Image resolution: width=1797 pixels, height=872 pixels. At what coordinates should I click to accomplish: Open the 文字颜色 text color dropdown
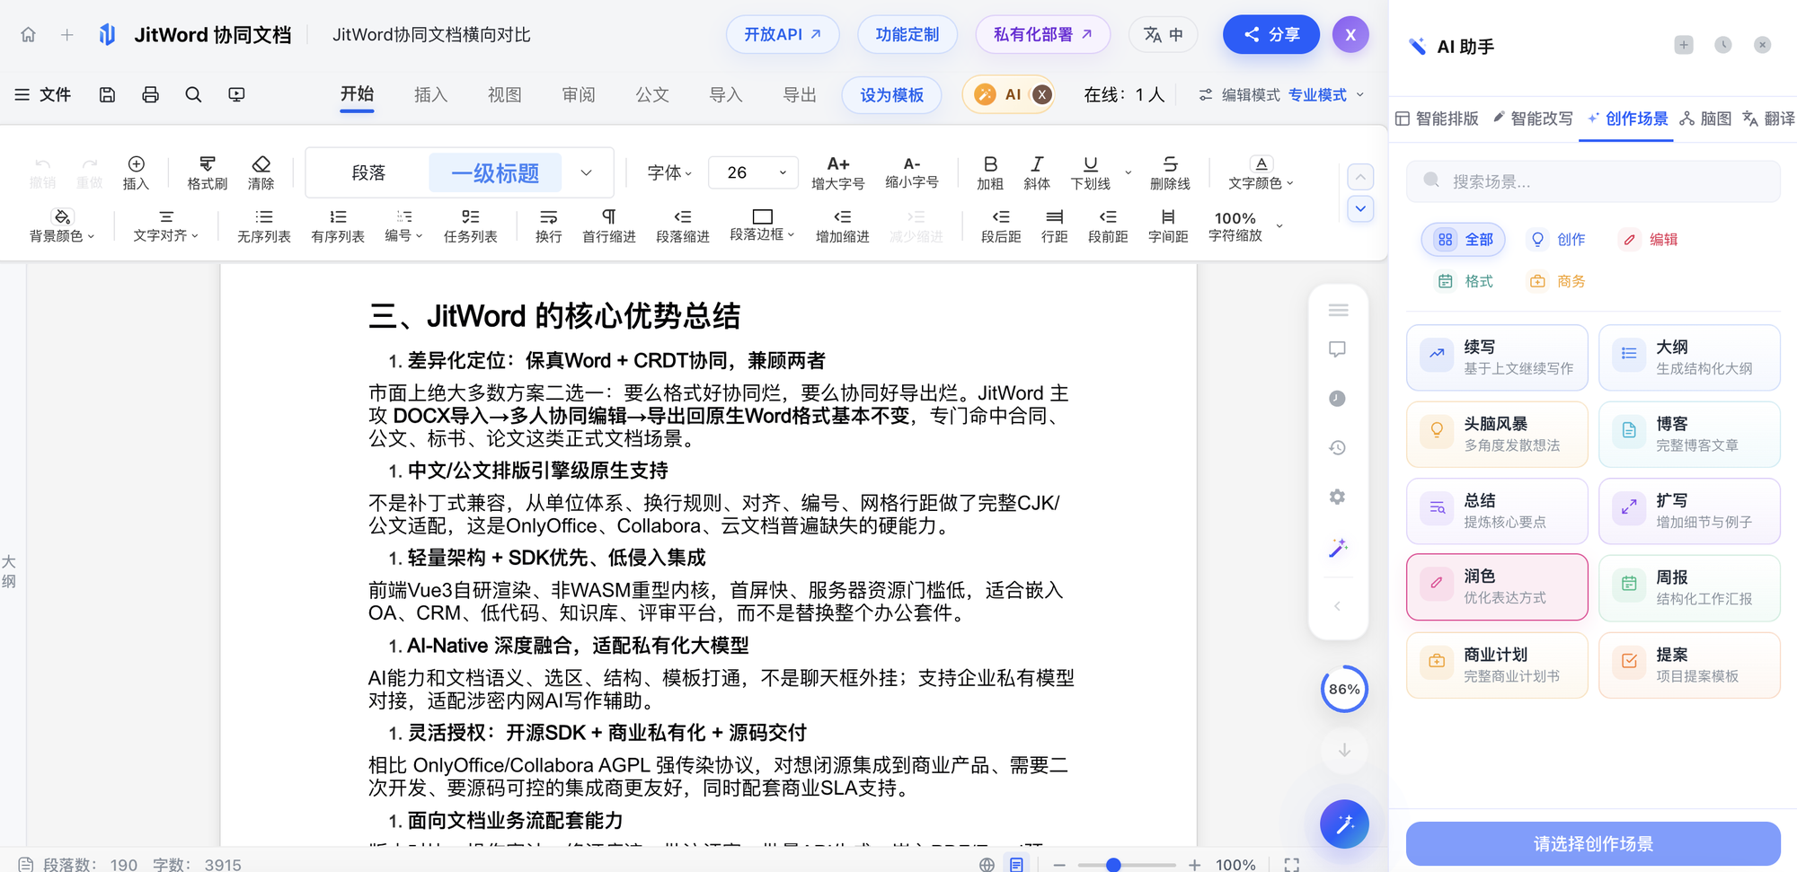coord(1261,172)
